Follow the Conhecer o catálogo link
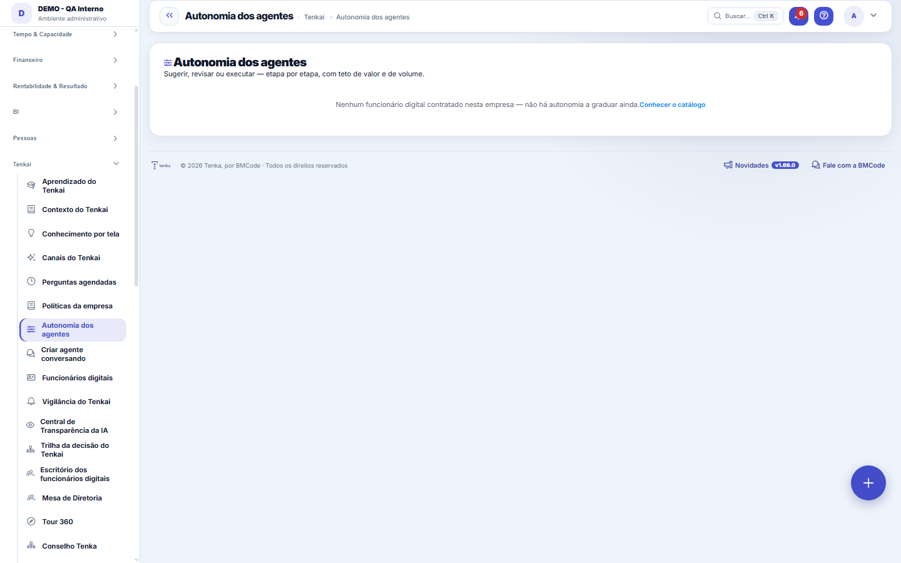The height and width of the screenshot is (563, 901). click(673, 104)
